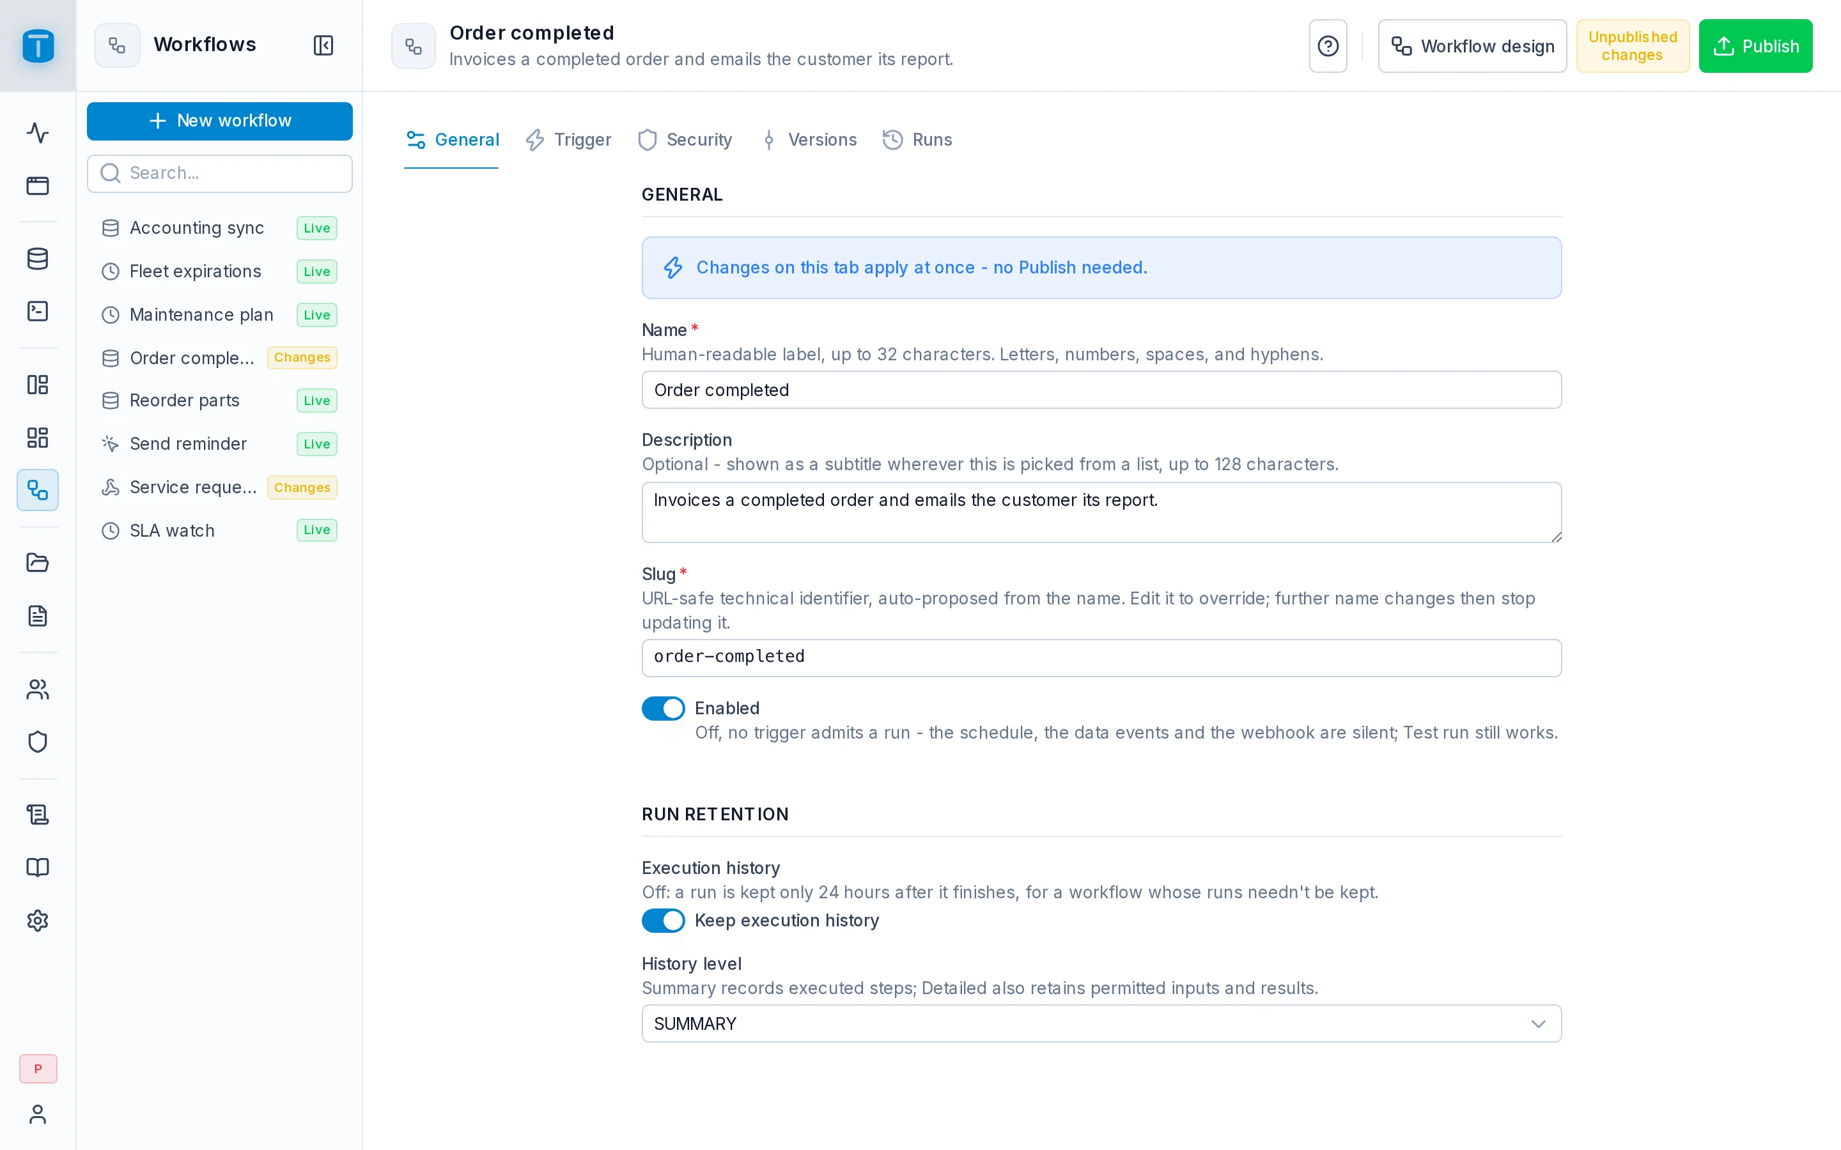Viewport: 1841px width, 1150px height.
Task: Open the document page icon in the sidebar
Action: point(38,615)
